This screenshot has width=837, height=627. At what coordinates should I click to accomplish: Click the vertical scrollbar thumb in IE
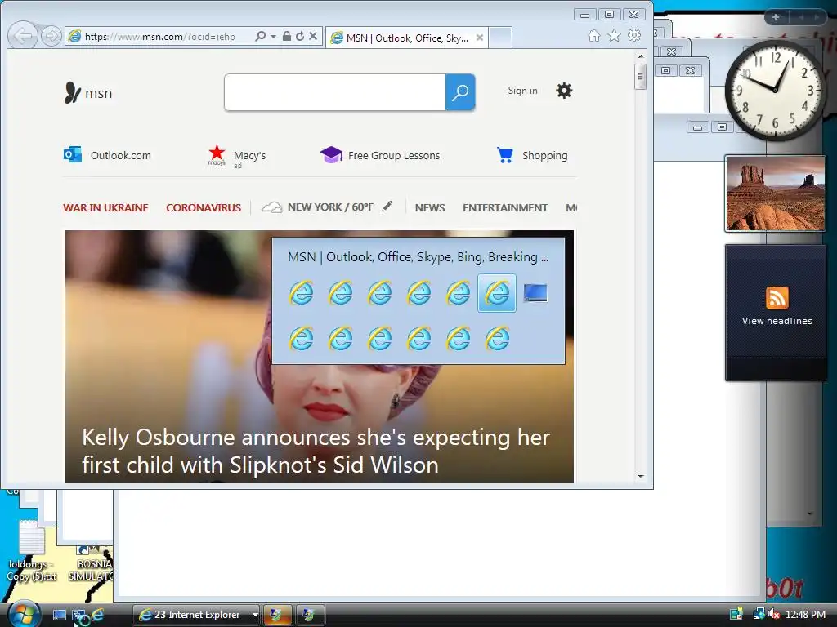[x=641, y=77]
